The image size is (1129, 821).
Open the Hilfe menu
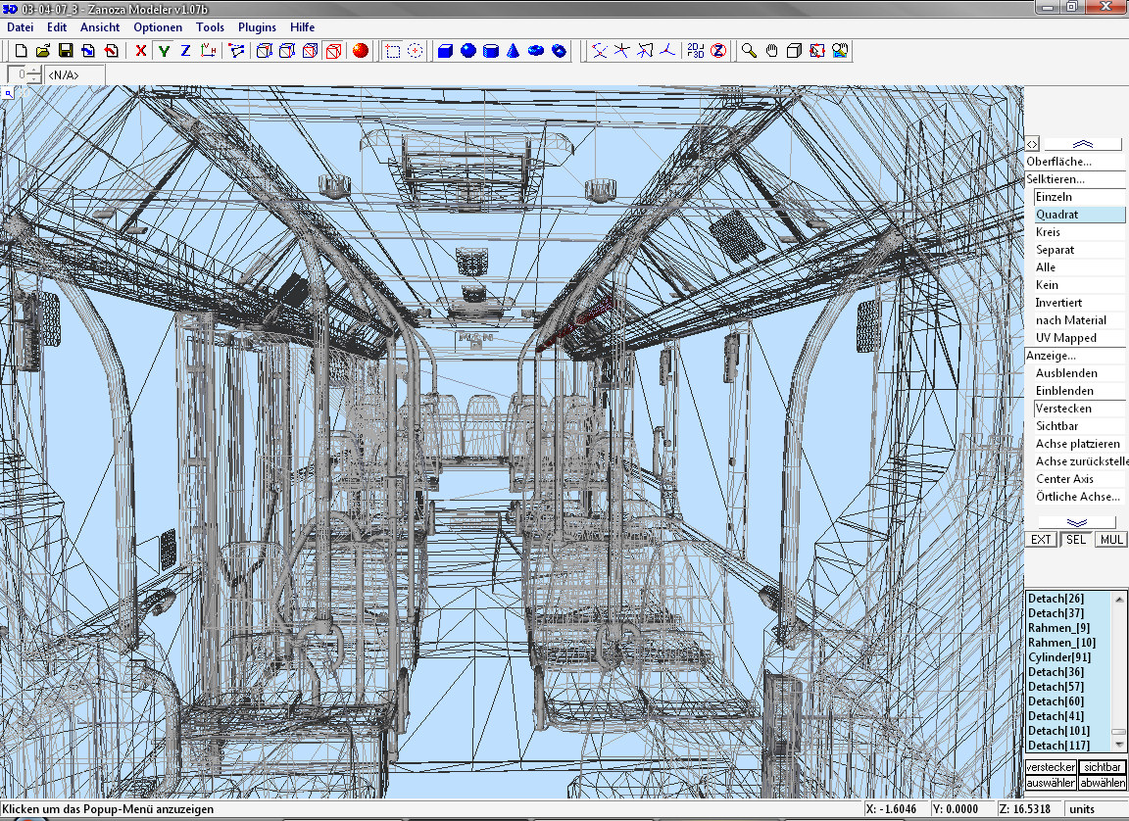pyautogui.click(x=303, y=27)
